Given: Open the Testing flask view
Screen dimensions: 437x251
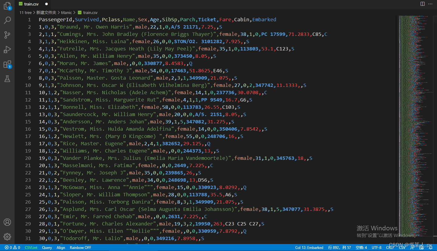Looking at the screenshot, I should coord(7,79).
